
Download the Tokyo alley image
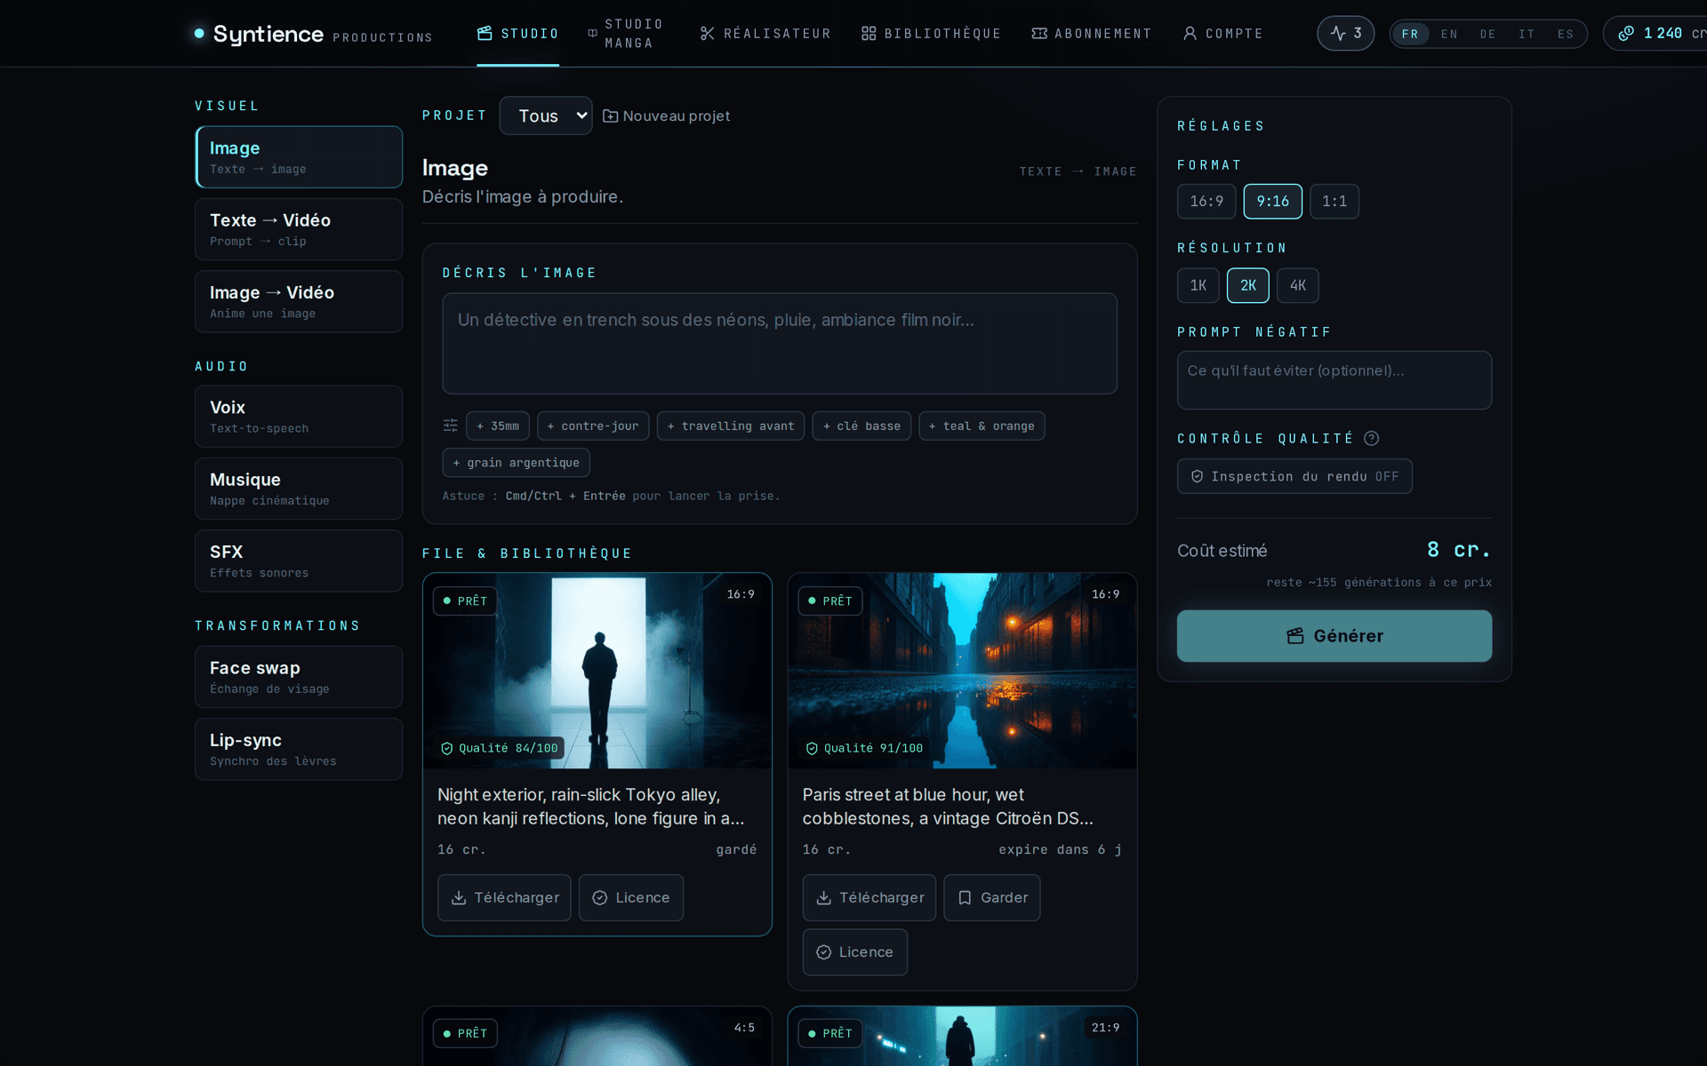tap(504, 898)
